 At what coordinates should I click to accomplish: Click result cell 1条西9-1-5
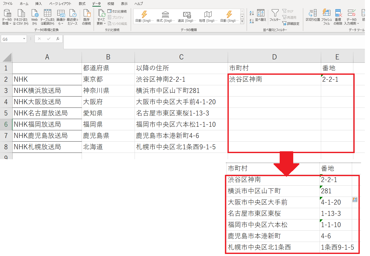338,247
